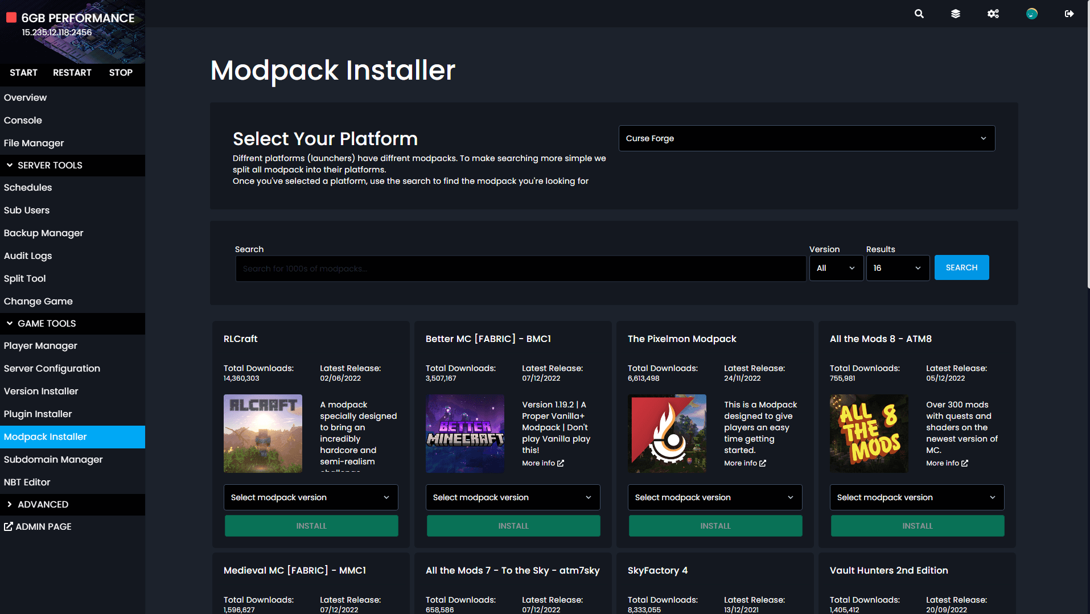Open Plugin Installer page
Screen dimensions: 1090x614
(72, 414)
